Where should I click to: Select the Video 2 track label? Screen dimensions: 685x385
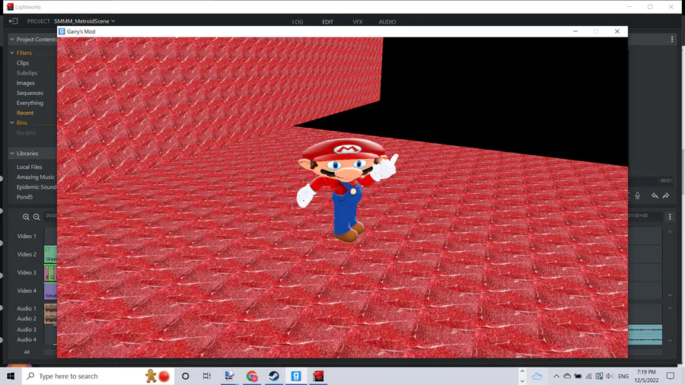tap(27, 254)
